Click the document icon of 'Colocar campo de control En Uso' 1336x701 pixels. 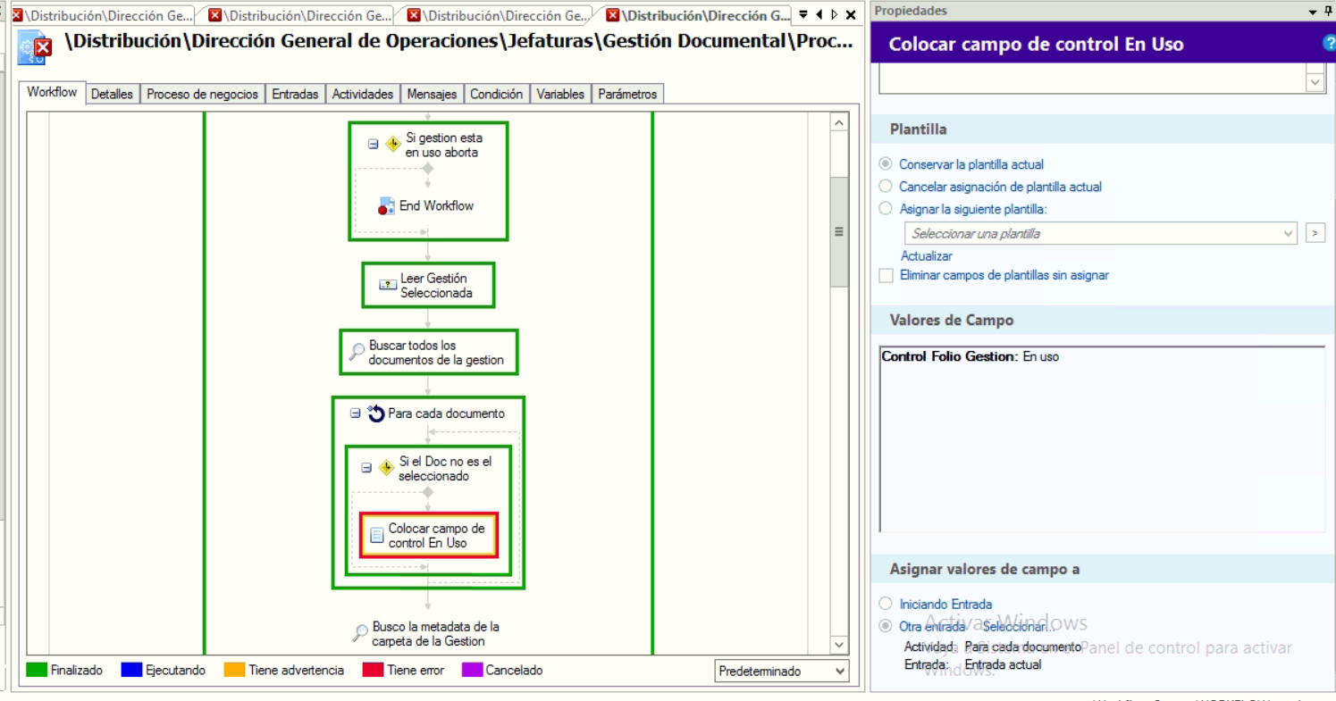tap(377, 535)
